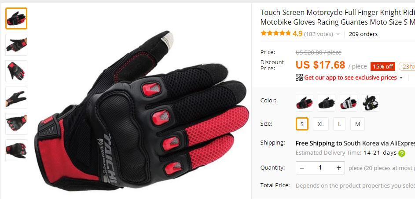Pick the white and red glove color swatch

click(x=348, y=102)
